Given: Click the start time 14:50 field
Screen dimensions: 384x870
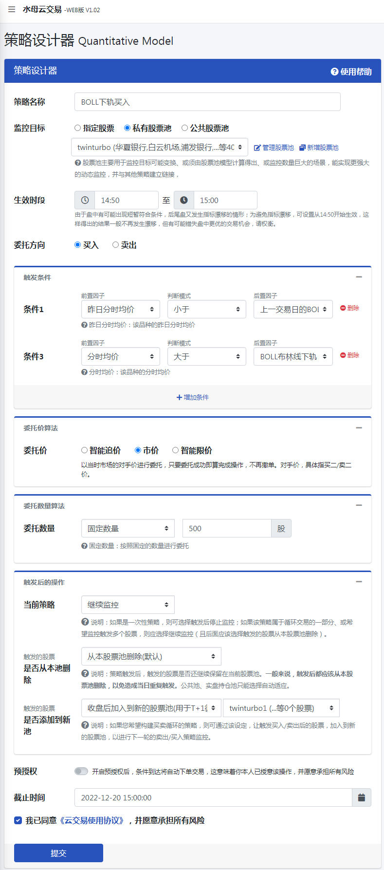Looking at the screenshot, I should click(127, 200).
